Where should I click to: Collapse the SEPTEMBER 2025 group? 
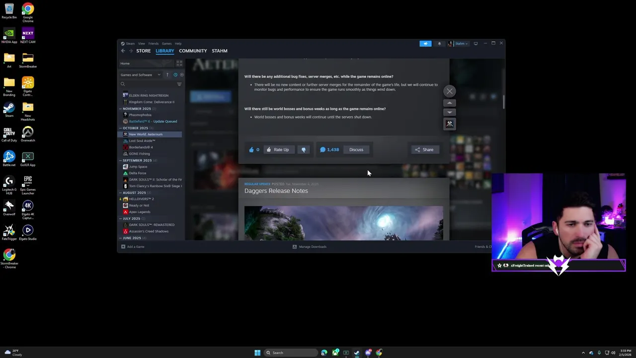(x=120, y=160)
